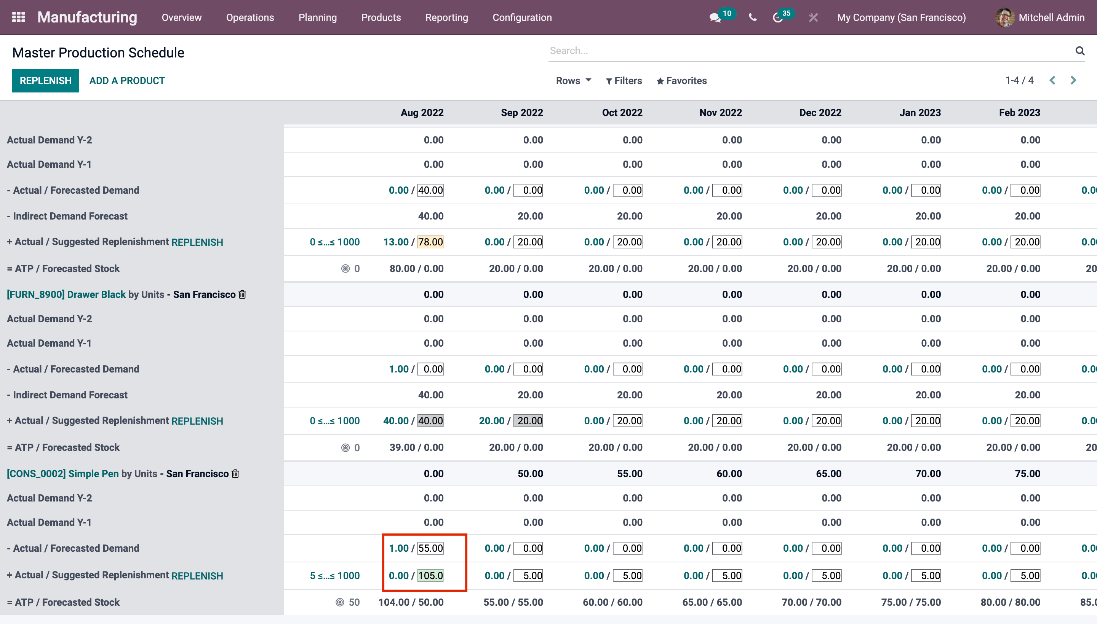Open the Planning menu
Screen dimensions: 1097x624
pos(317,18)
